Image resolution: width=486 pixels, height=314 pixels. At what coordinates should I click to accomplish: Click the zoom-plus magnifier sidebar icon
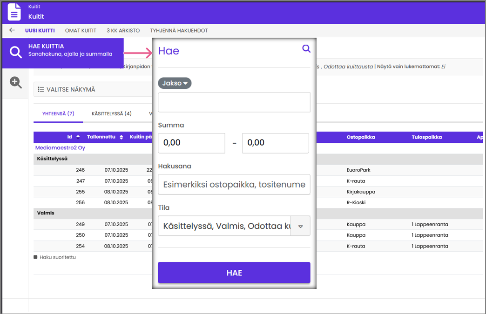coord(16,83)
